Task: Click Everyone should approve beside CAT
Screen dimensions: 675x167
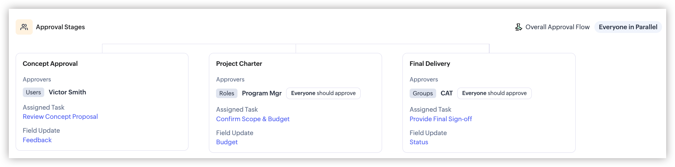Action: pos(494,93)
